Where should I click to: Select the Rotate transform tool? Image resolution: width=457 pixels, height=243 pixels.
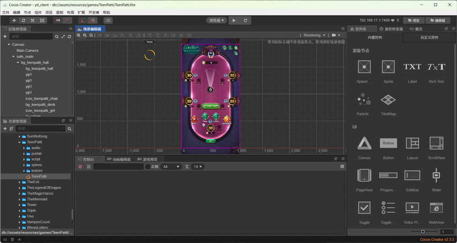[x=23, y=21]
